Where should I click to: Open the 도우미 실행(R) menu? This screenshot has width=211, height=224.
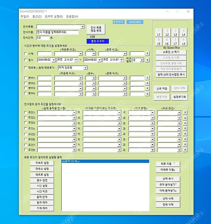[x=54, y=16]
